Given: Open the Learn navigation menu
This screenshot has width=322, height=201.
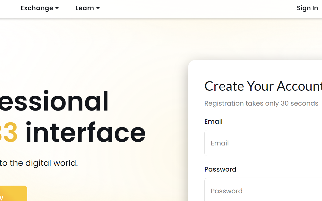Looking at the screenshot, I should [x=85, y=8].
